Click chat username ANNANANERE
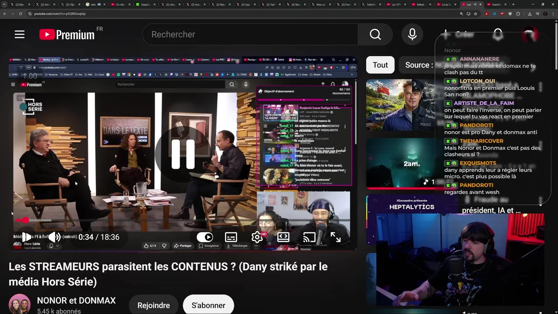The width and height of the screenshot is (558, 314). 479,59
